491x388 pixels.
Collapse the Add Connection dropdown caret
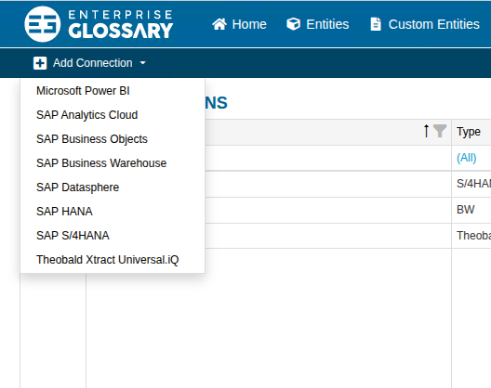click(x=143, y=63)
